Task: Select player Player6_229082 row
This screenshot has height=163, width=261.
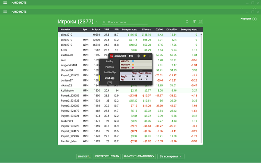Action: tap(129, 96)
